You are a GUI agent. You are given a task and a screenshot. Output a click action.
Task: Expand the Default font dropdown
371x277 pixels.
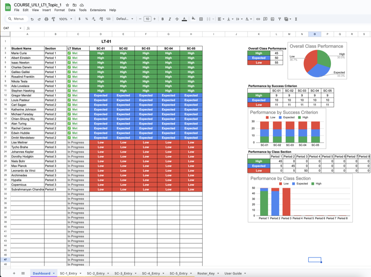pos(125,19)
